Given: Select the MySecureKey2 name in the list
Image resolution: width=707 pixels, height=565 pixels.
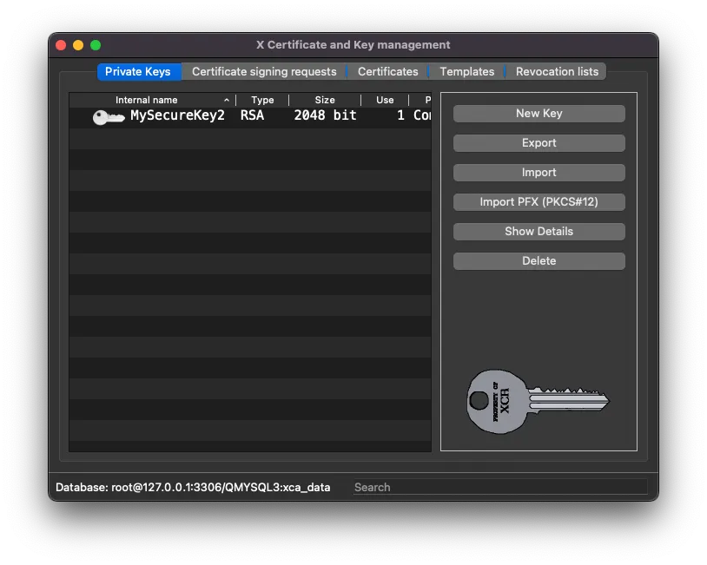Looking at the screenshot, I should pyautogui.click(x=177, y=115).
